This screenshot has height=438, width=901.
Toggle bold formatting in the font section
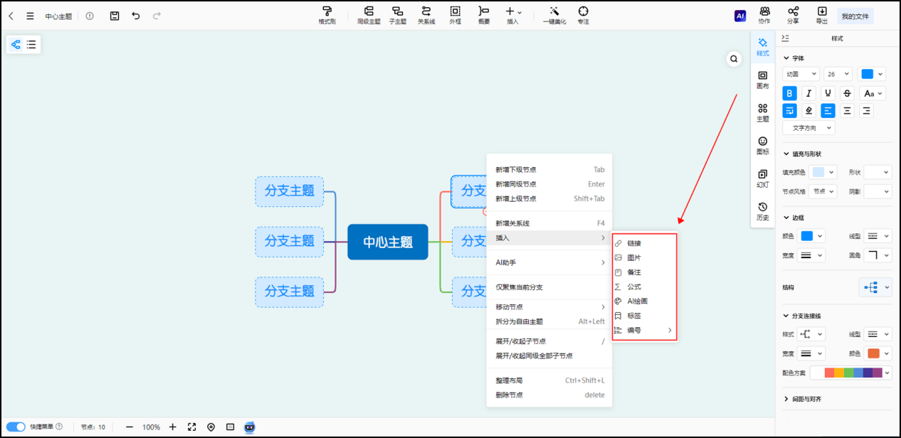click(789, 92)
